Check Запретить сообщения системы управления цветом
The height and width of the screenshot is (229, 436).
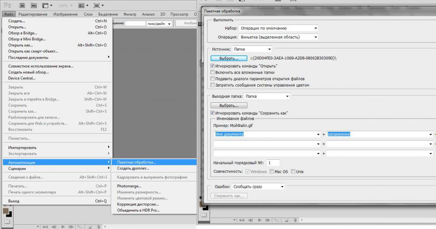[x=212, y=85]
